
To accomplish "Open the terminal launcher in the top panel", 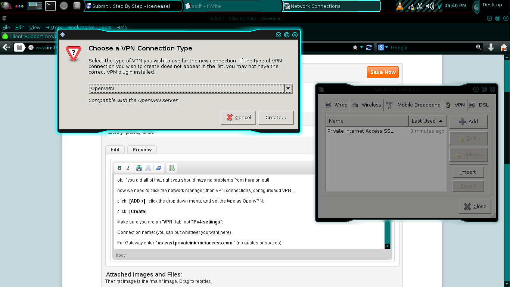I will click(x=50, y=6).
